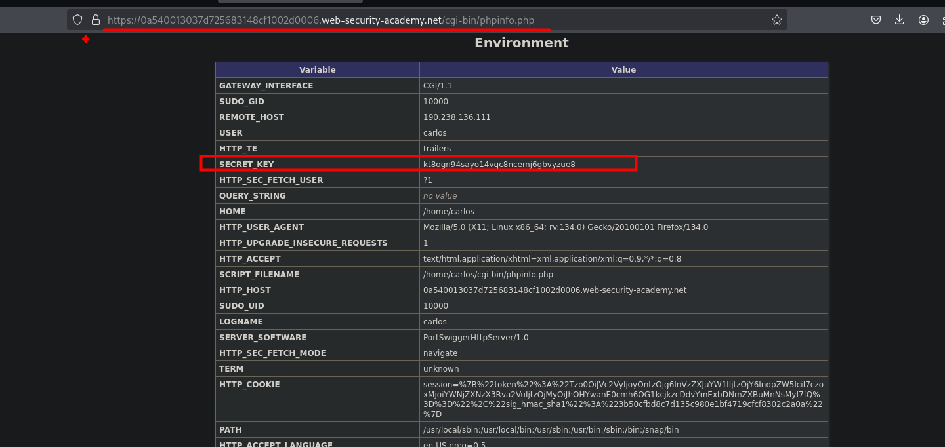Screen dimensions: 945x447
Task: Click the Variable column header
Action: click(317, 69)
